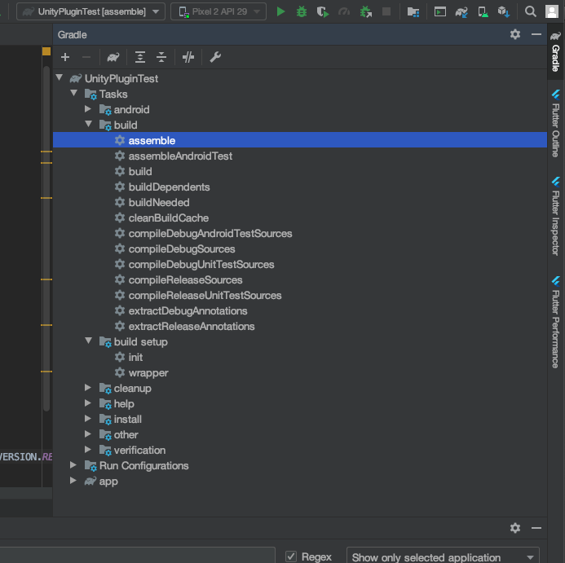565x563 pixels.
Task: Select the cleanBuildCache task
Action: coord(168,218)
